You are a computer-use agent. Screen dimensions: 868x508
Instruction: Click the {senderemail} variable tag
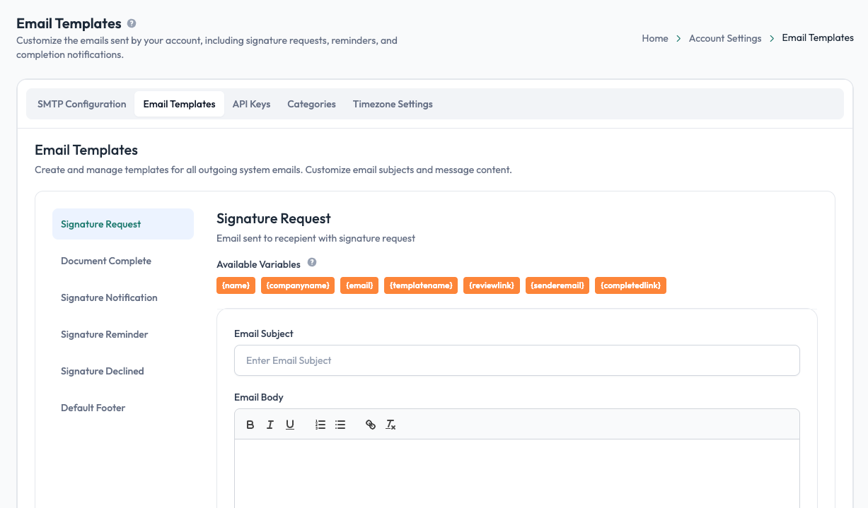coord(557,285)
